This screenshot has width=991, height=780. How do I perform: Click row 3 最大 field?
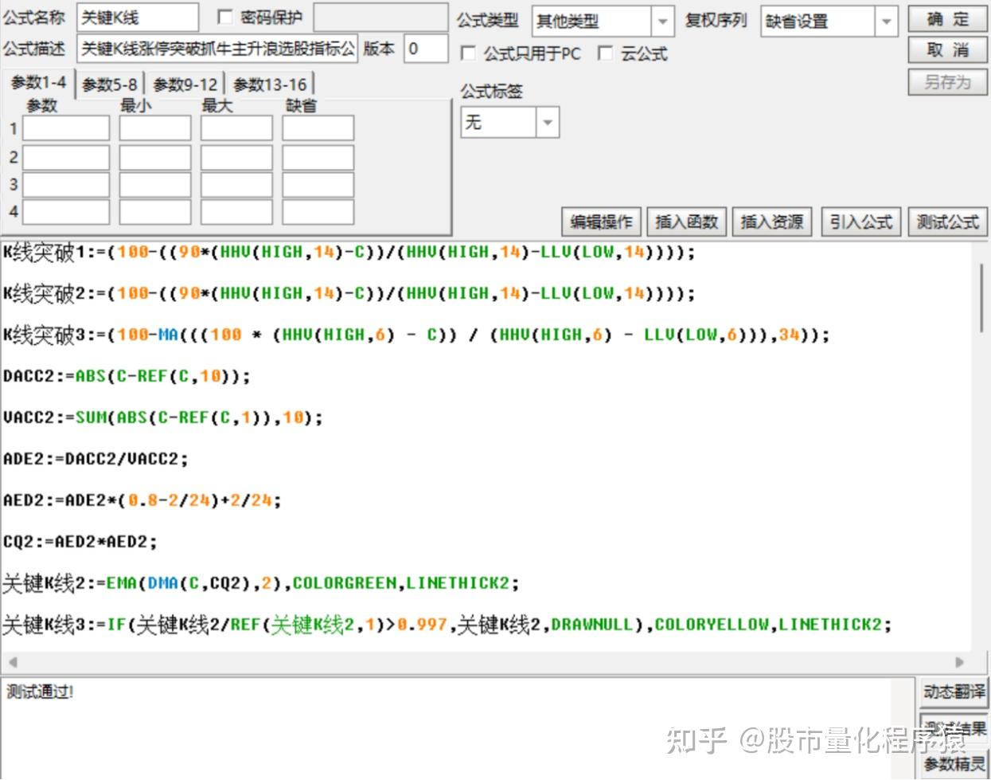pyautogui.click(x=236, y=185)
